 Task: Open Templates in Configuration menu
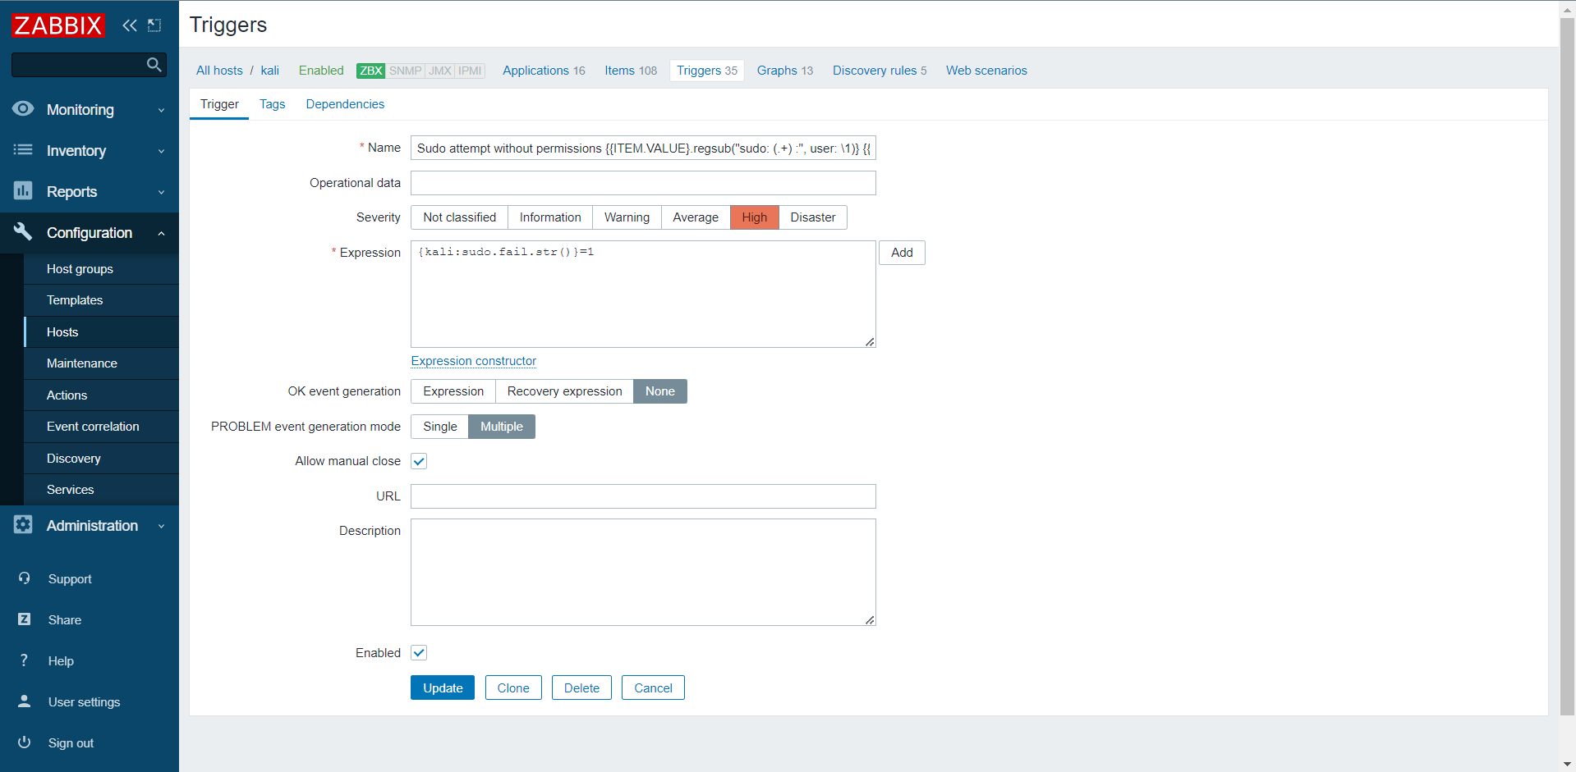pos(101,300)
